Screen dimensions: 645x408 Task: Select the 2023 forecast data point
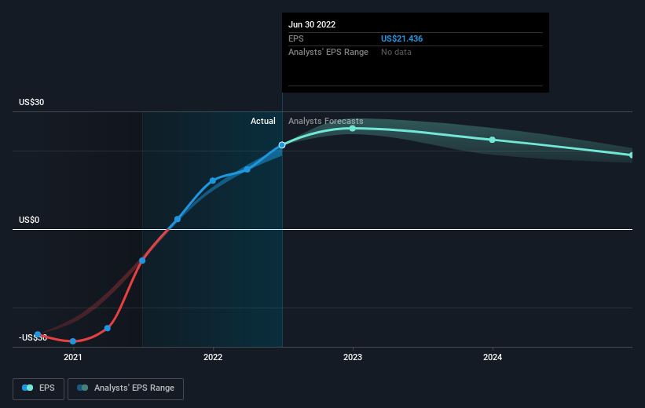[x=353, y=129]
